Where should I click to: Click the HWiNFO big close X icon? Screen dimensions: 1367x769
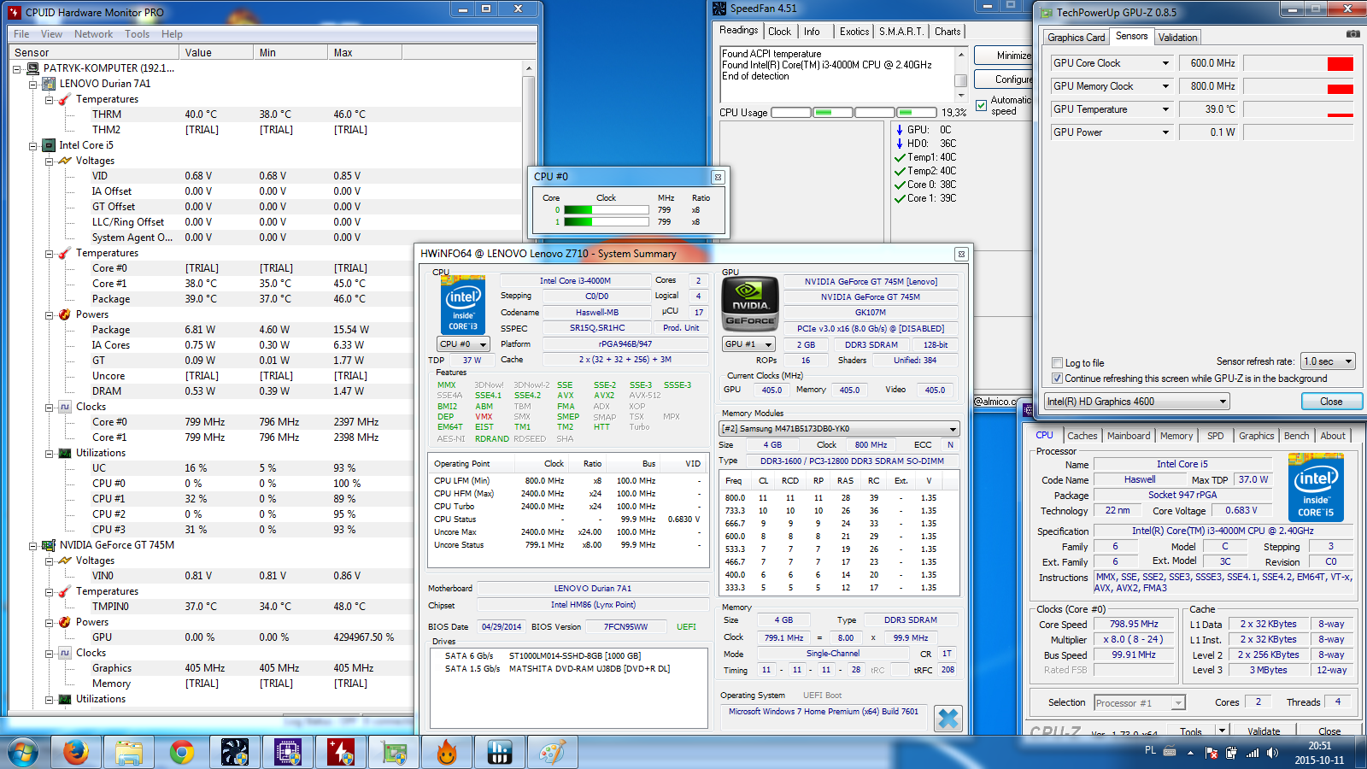(x=948, y=719)
